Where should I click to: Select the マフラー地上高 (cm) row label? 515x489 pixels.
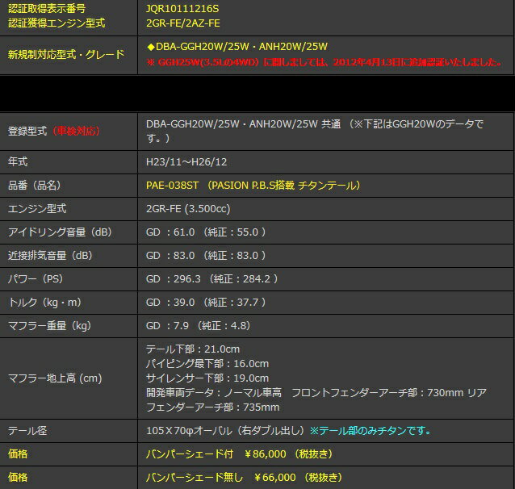coord(55,378)
